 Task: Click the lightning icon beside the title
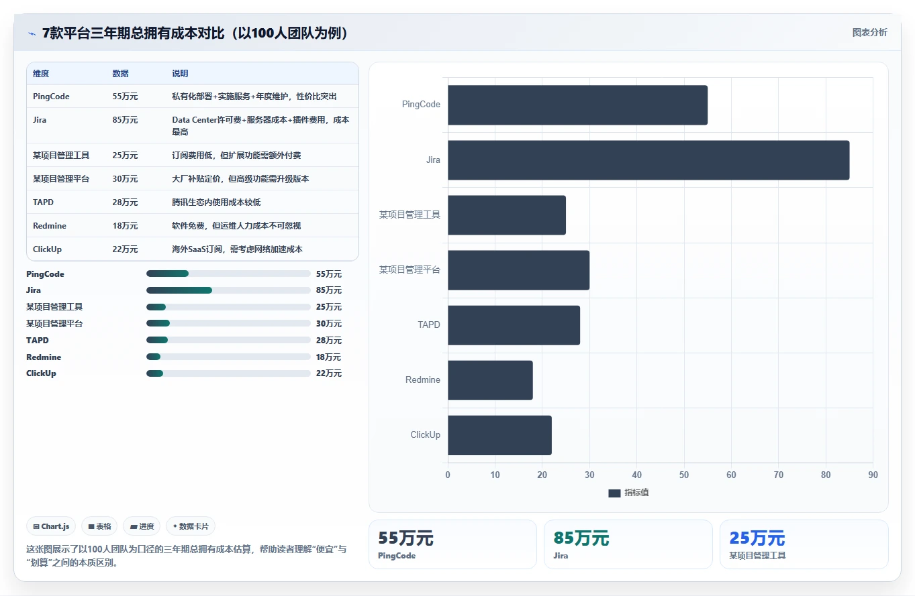pos(32,33)
